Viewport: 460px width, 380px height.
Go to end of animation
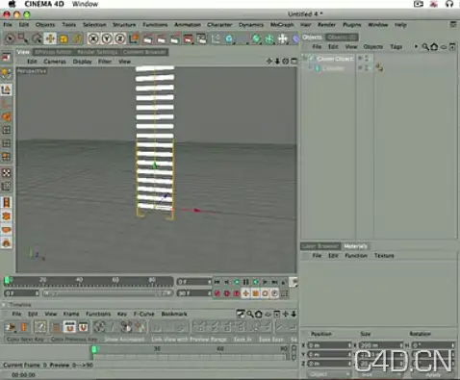(x=274, y=282)
